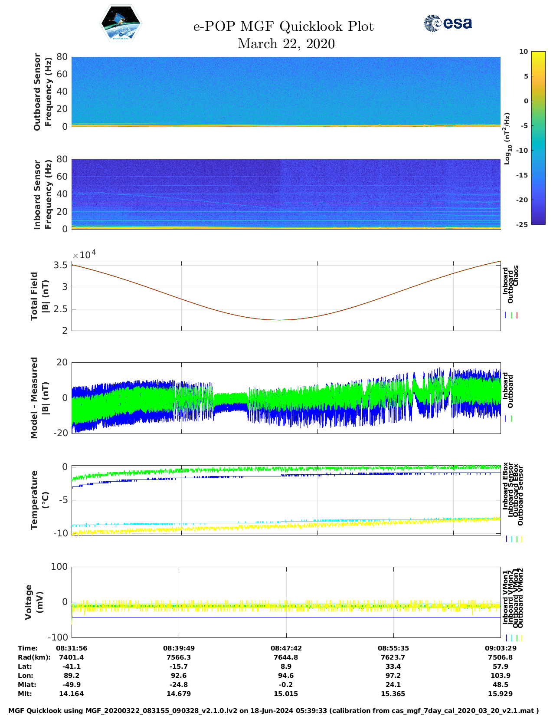Click the red Chaos legend marker
Viewport: 553px width, 716px height.
(x=517, y=315)
